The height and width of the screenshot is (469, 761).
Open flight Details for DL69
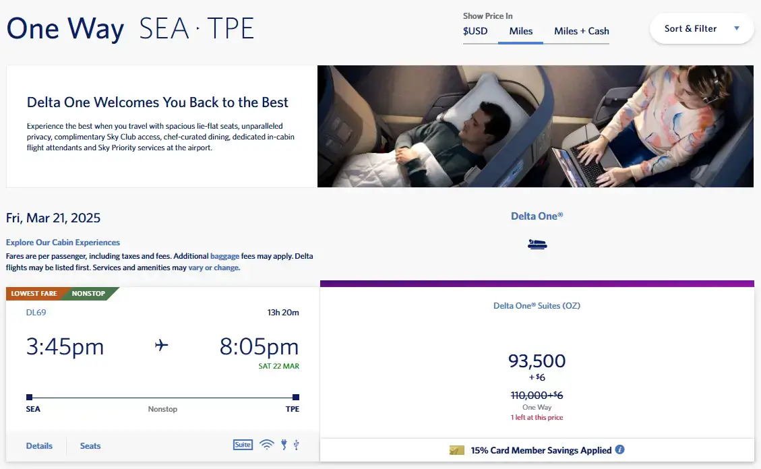[39, 445]
